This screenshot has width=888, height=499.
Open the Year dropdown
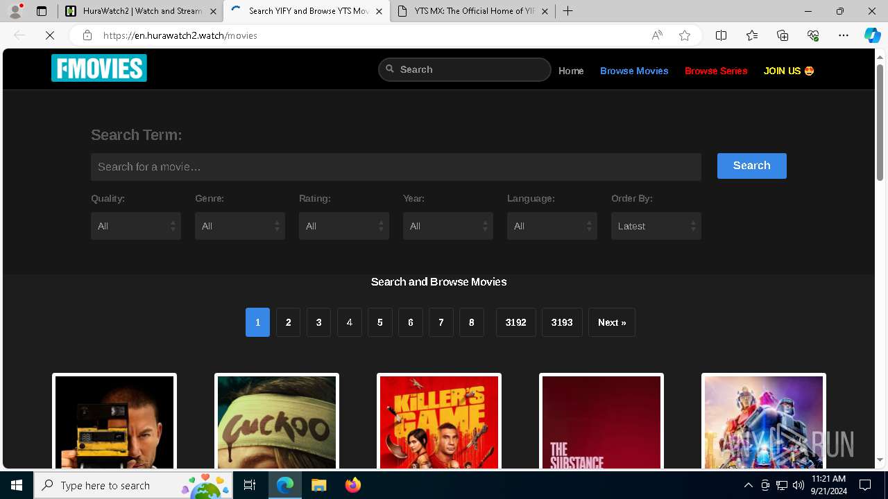(448, 226)
